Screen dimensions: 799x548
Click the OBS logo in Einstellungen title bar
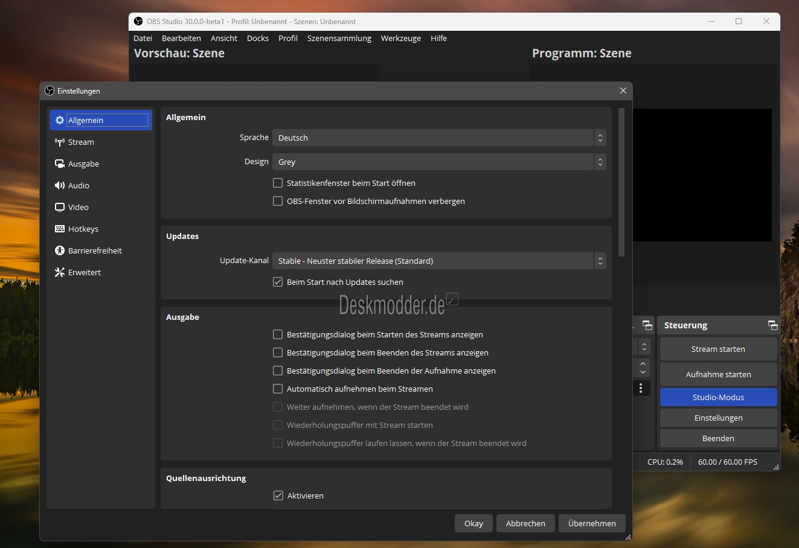coord(50,91)
